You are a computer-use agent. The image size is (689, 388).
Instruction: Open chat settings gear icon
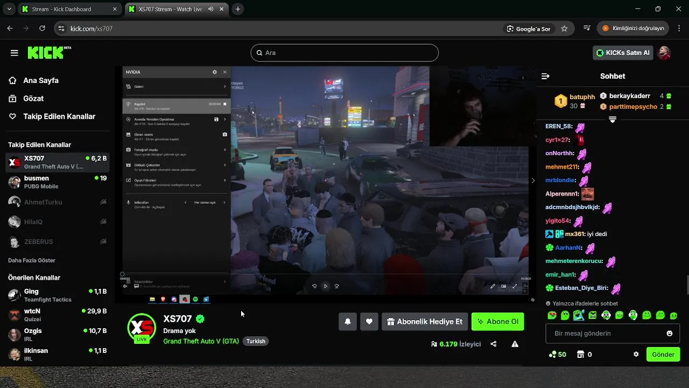(x=636, y=355)
